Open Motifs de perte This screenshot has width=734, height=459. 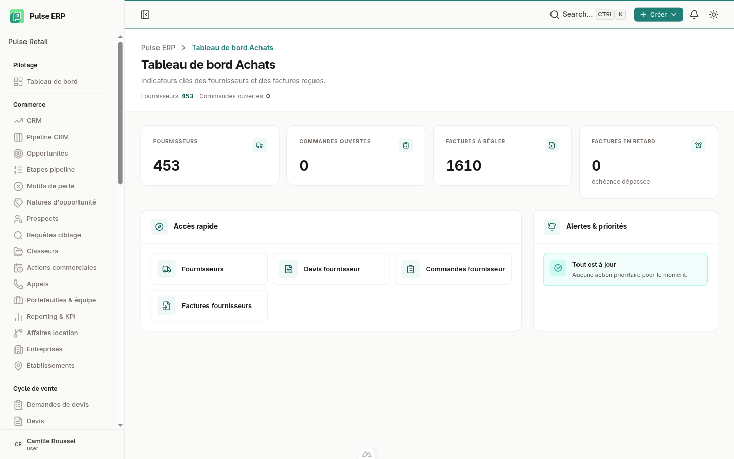point(58,186)
